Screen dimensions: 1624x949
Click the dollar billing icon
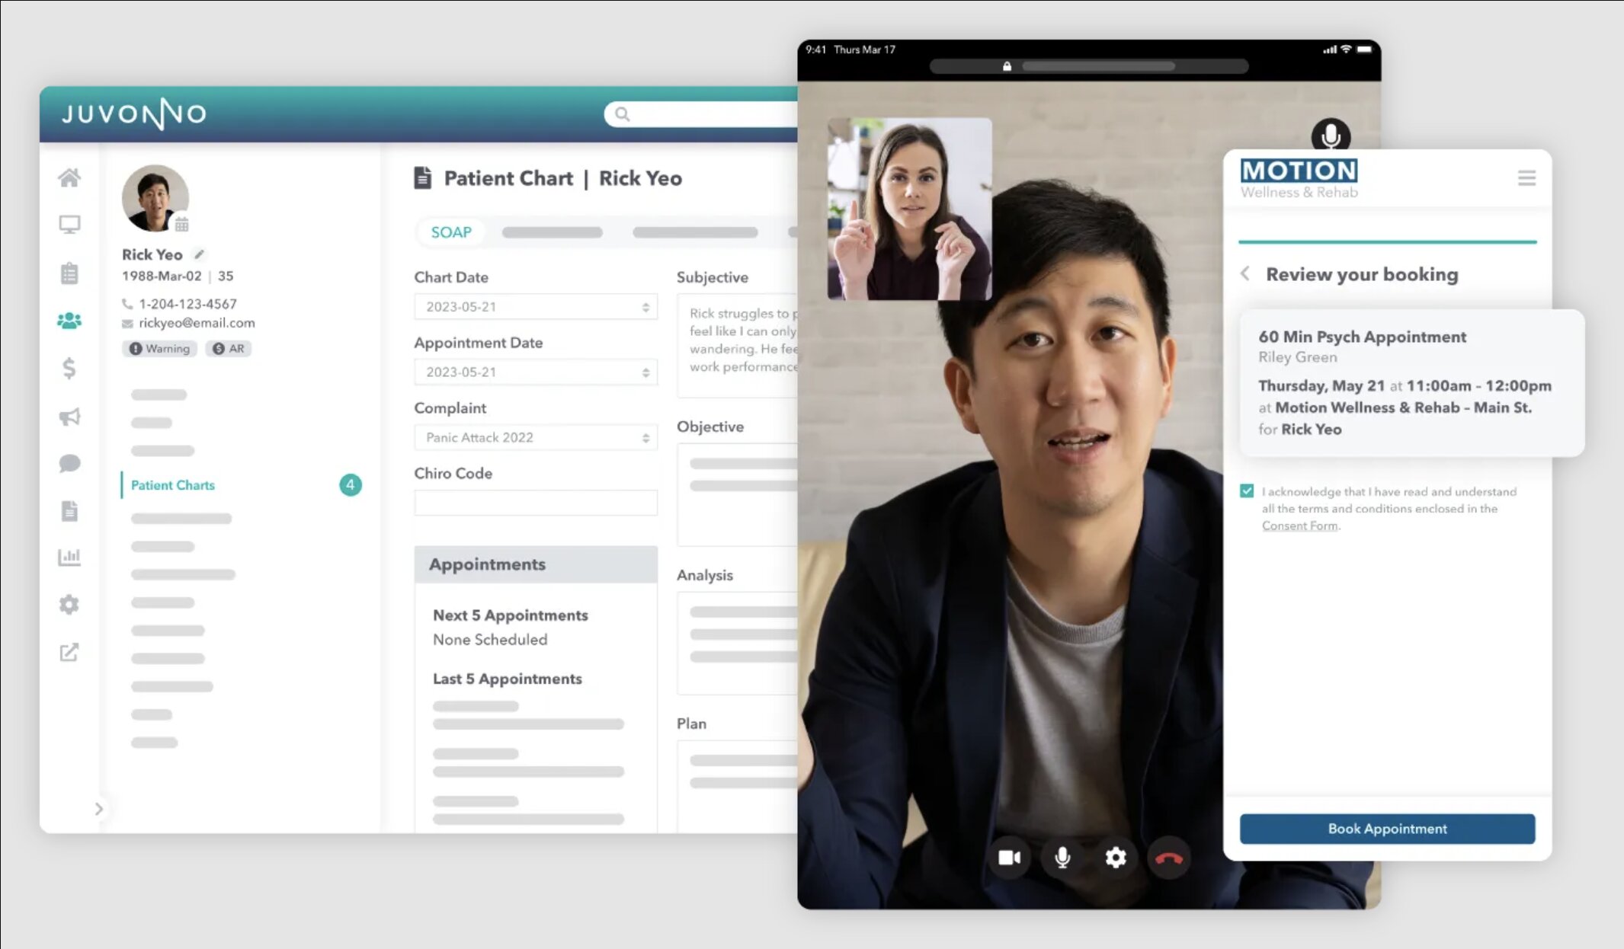[69, 369]
